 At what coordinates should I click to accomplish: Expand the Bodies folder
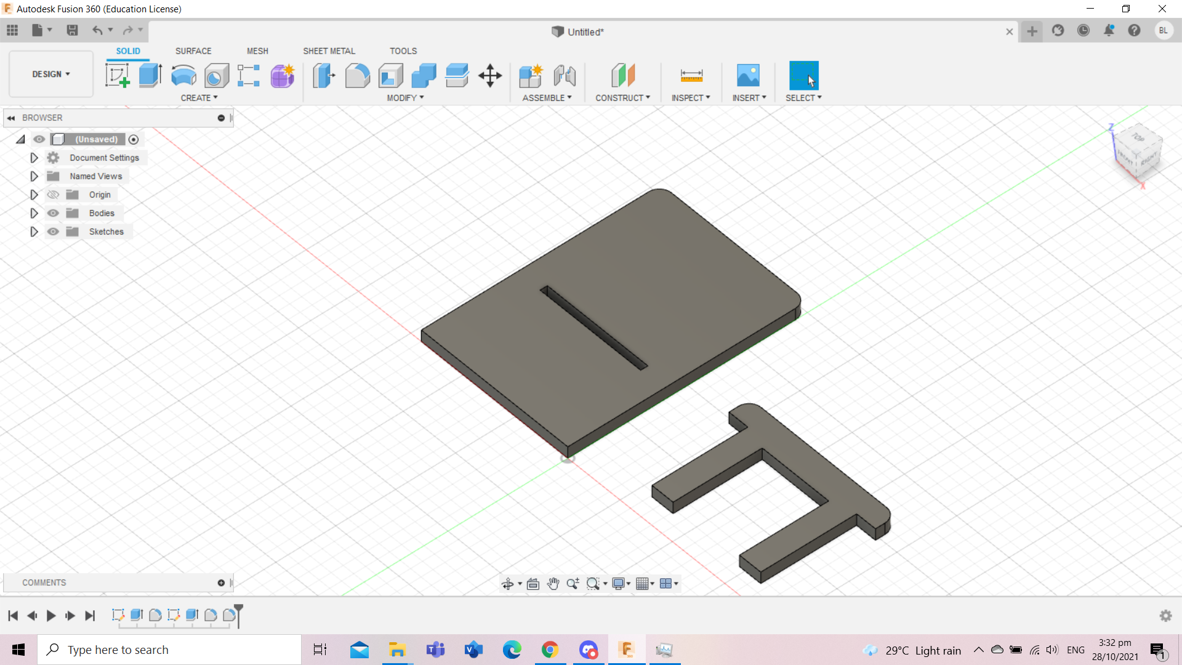click(x=34, y=213)
